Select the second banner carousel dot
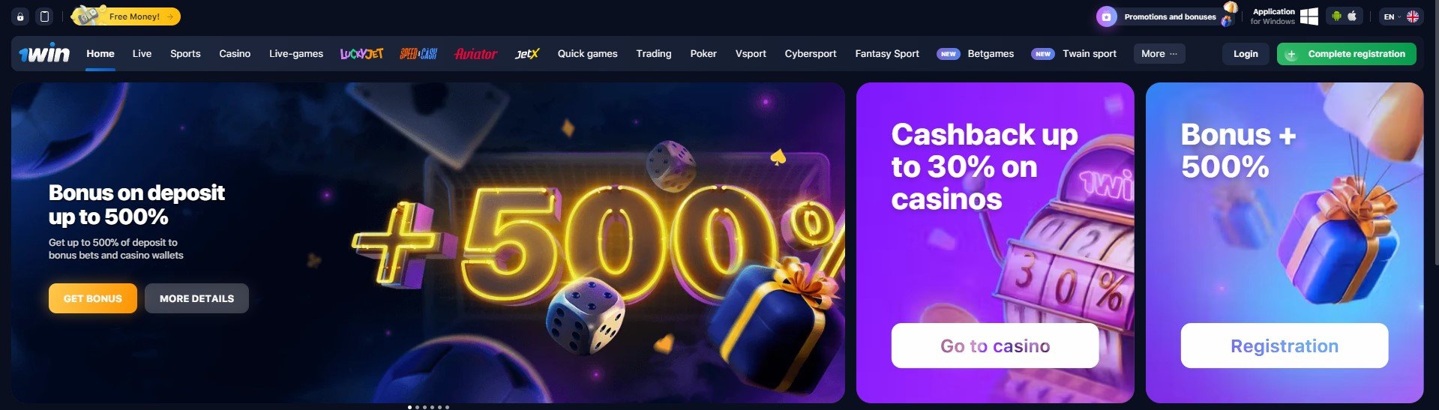Viewport: 1439px width, 410px height. coord(417,407)
